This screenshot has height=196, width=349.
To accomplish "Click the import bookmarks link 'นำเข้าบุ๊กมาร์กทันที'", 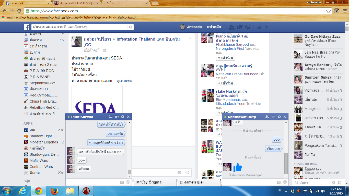I will pos(126,18).
